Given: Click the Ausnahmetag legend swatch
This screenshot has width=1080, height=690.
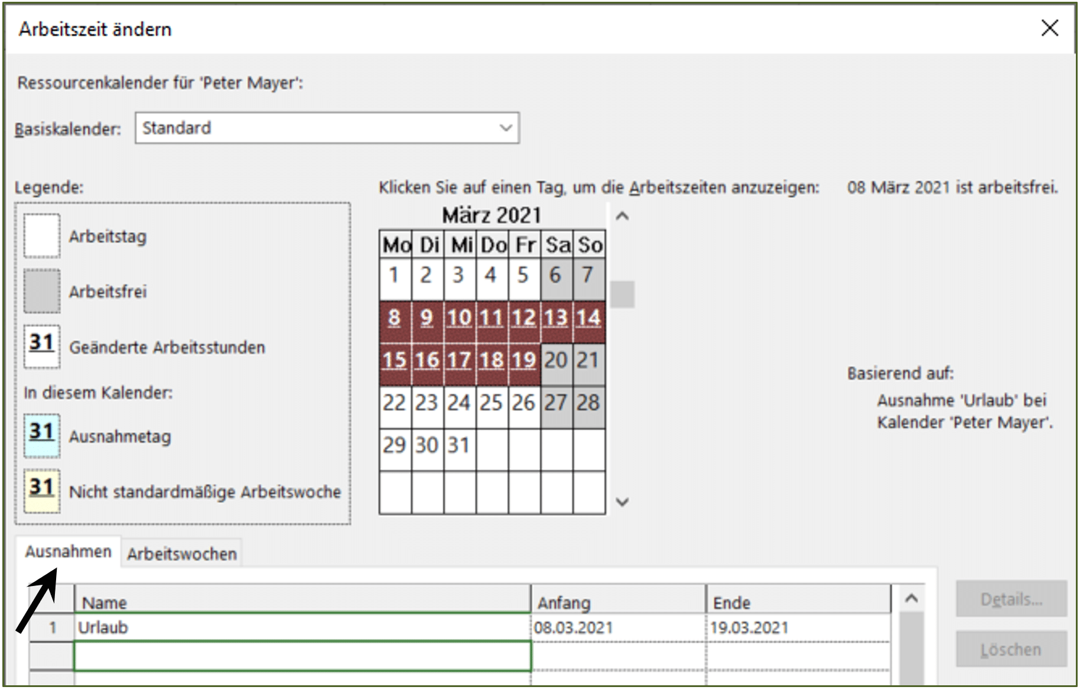Looking at the screenshot, I should point(41,436).
